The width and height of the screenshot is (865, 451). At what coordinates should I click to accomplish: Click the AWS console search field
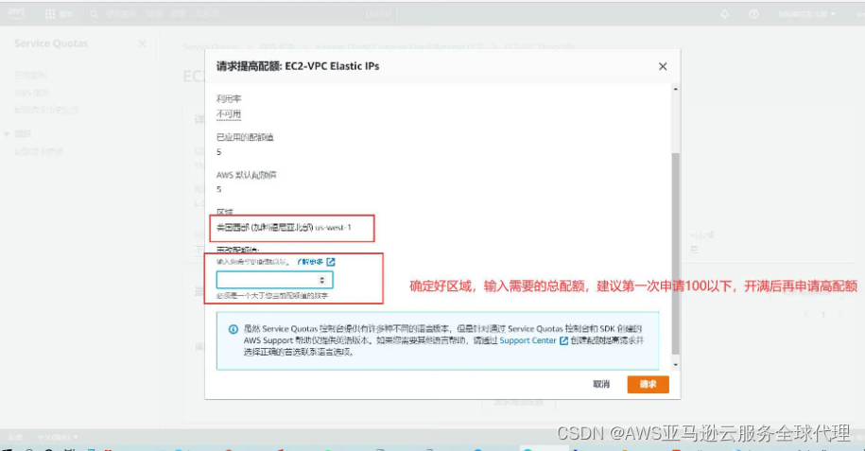click(x=240, y=14)
